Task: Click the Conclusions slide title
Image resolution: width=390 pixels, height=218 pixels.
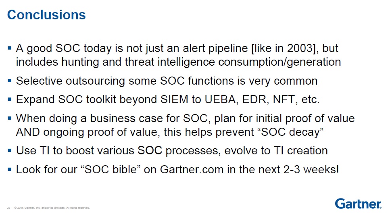Action: (x=46, y=15)
